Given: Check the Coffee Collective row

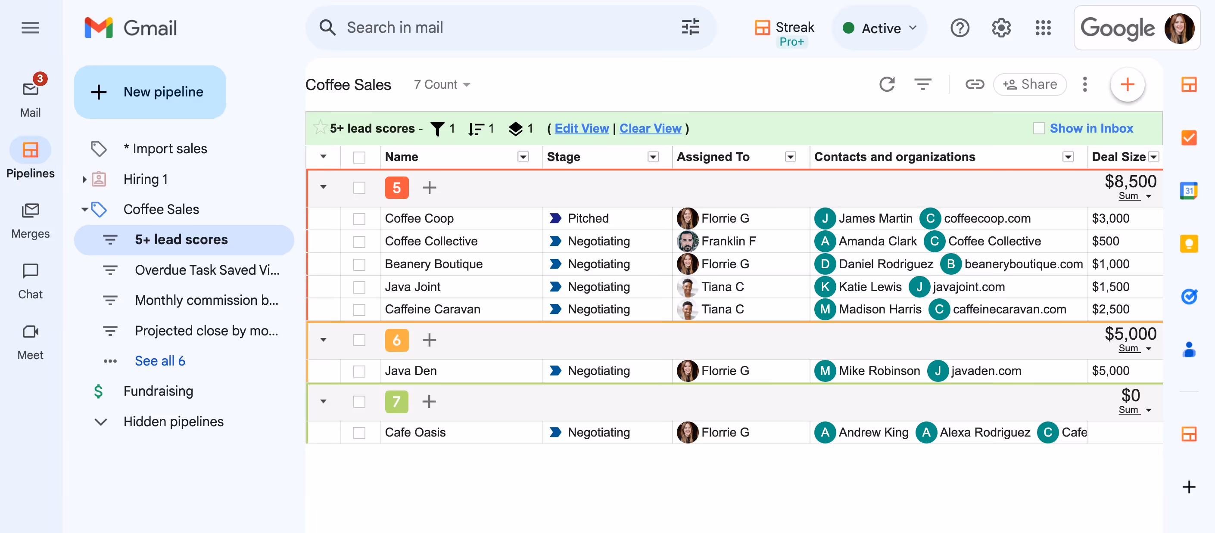Looking at the screenshot, I should (359, 242).
